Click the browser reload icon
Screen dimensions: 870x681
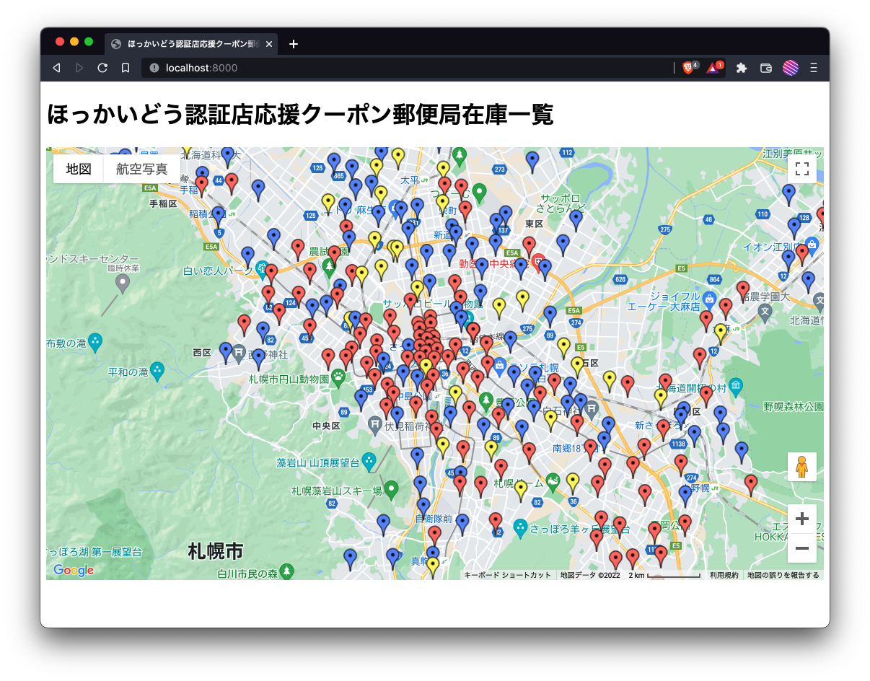[102, 67]
